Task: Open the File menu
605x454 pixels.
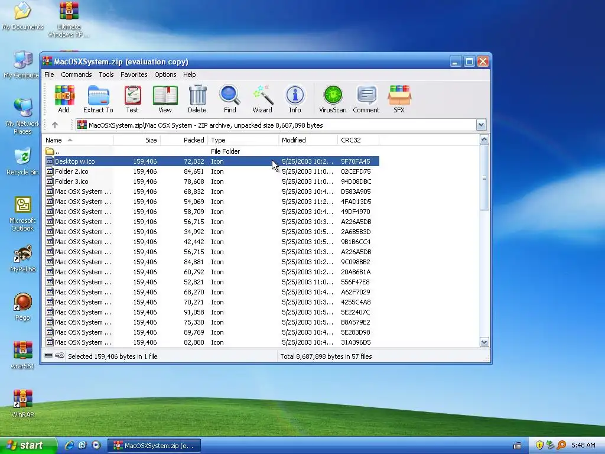Action: pyautogui.click(x=49, y=74)
